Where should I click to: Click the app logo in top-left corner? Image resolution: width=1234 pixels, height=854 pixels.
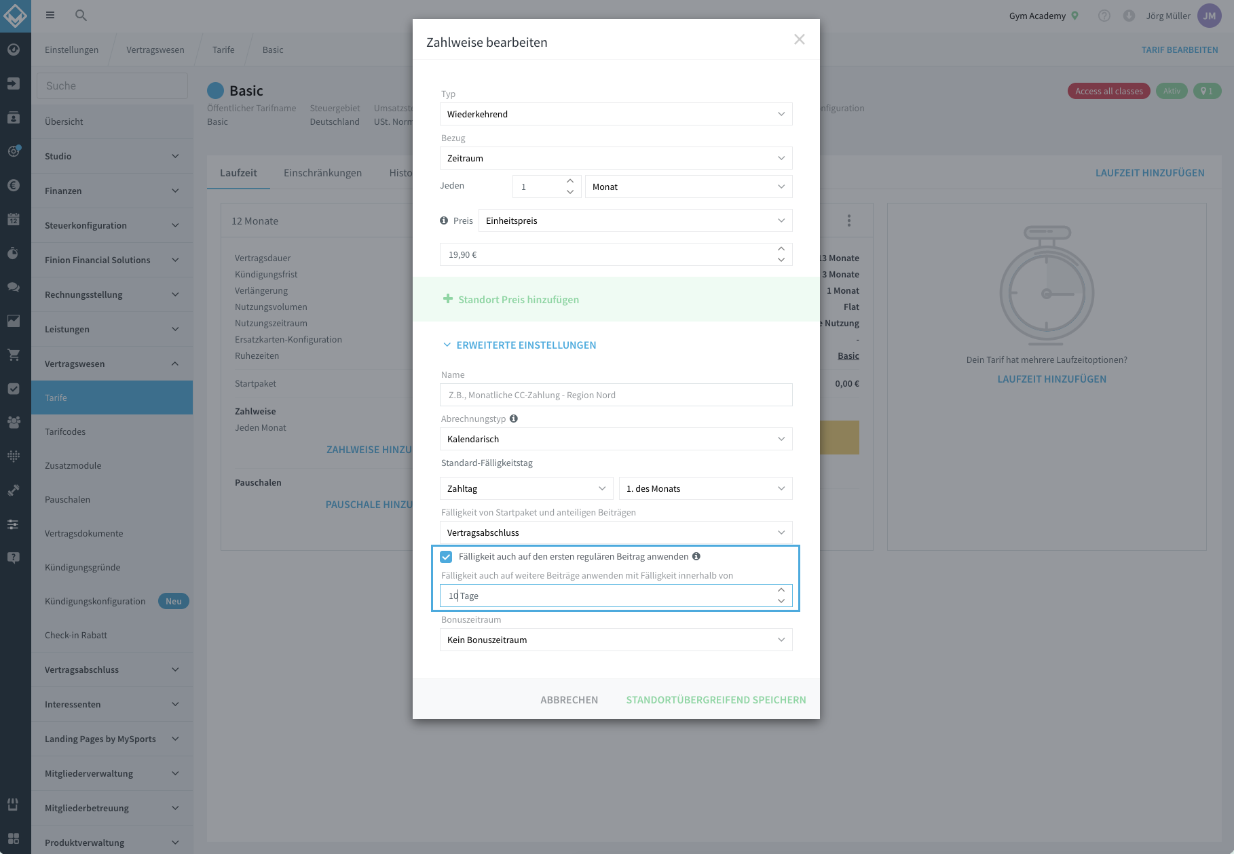15,15
